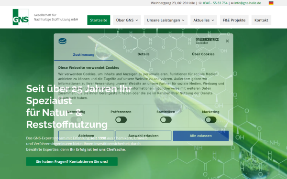Expand the Über GNS menu
Image resolution: width=287 pixels, height=179 pixels.
pos(127,20)
